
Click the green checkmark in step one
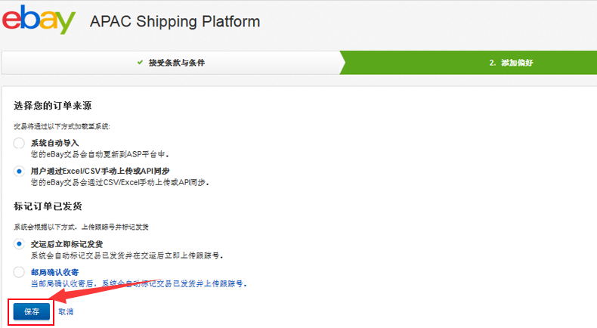coord(141,63)
